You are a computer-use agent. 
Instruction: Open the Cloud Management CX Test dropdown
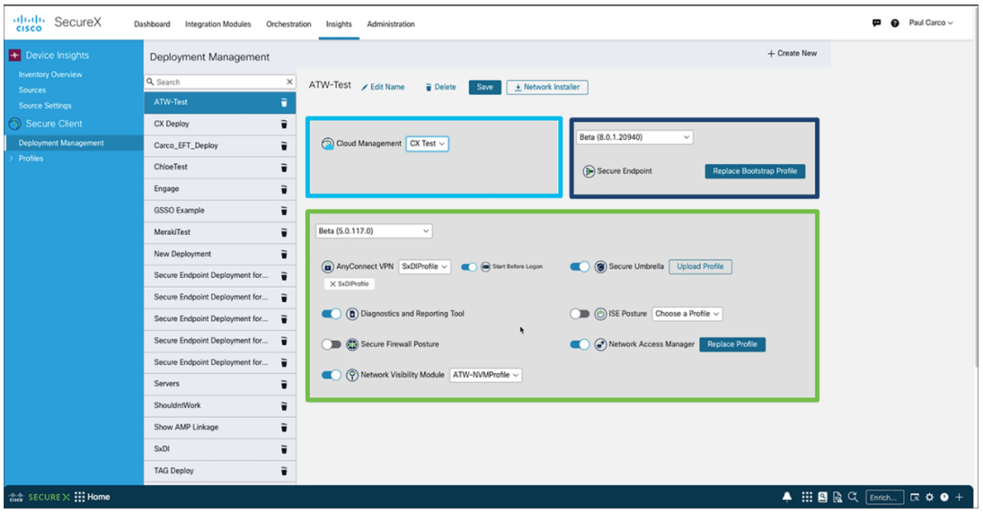pos(428,143)
